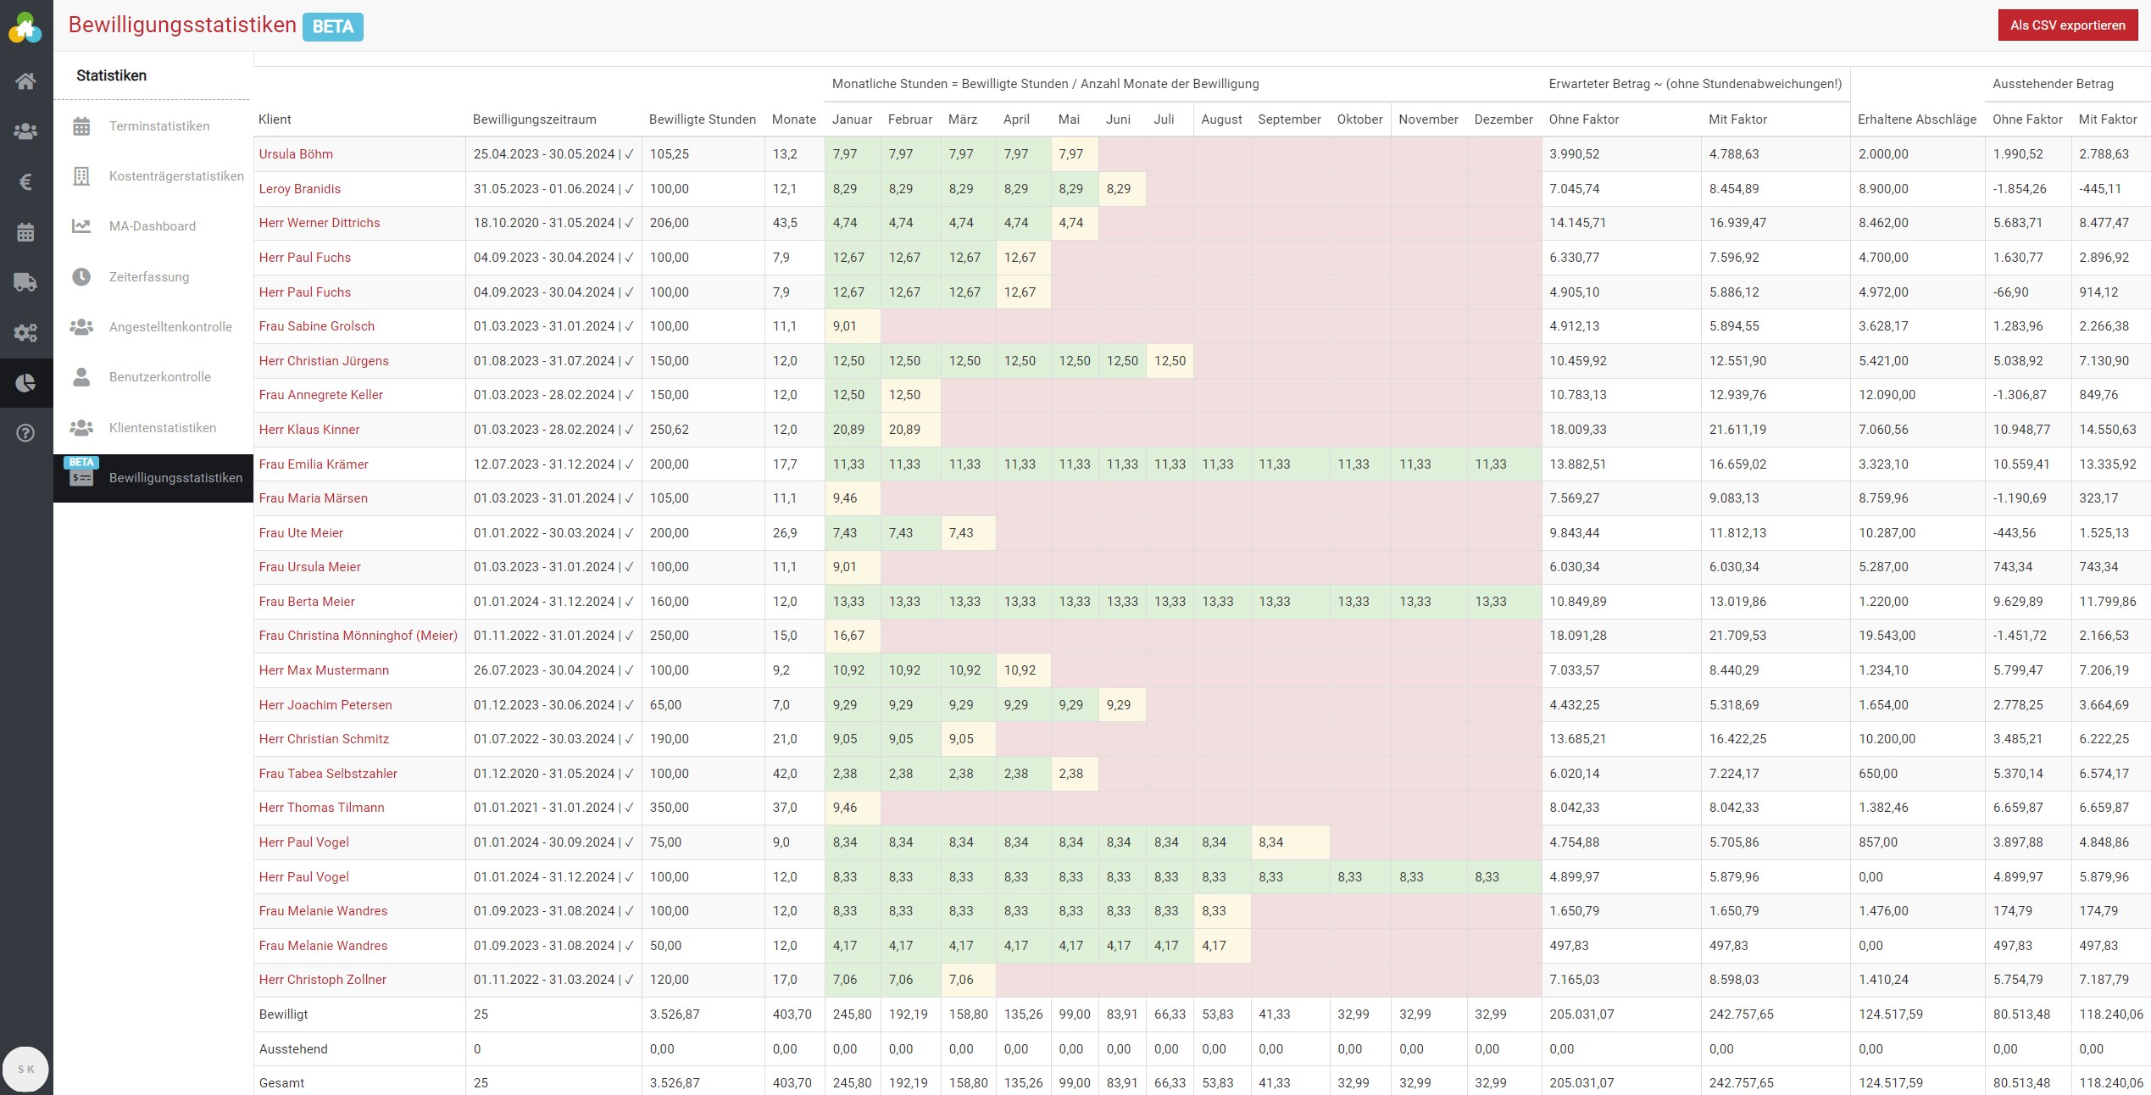Click the euro billing icon
Screen dimensions: 2151x1095
pyautogui.click(x=25, y=181)
